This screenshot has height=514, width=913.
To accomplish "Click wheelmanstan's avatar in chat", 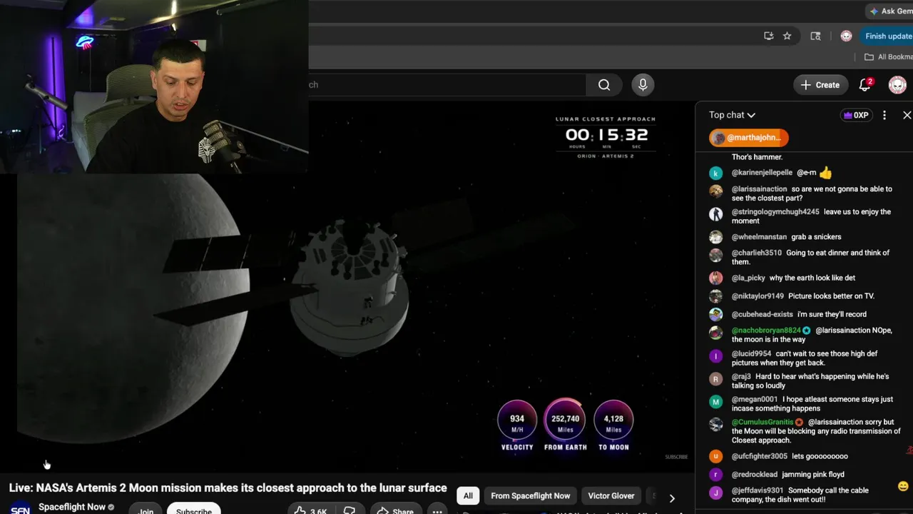I will [x=716, y=237].
